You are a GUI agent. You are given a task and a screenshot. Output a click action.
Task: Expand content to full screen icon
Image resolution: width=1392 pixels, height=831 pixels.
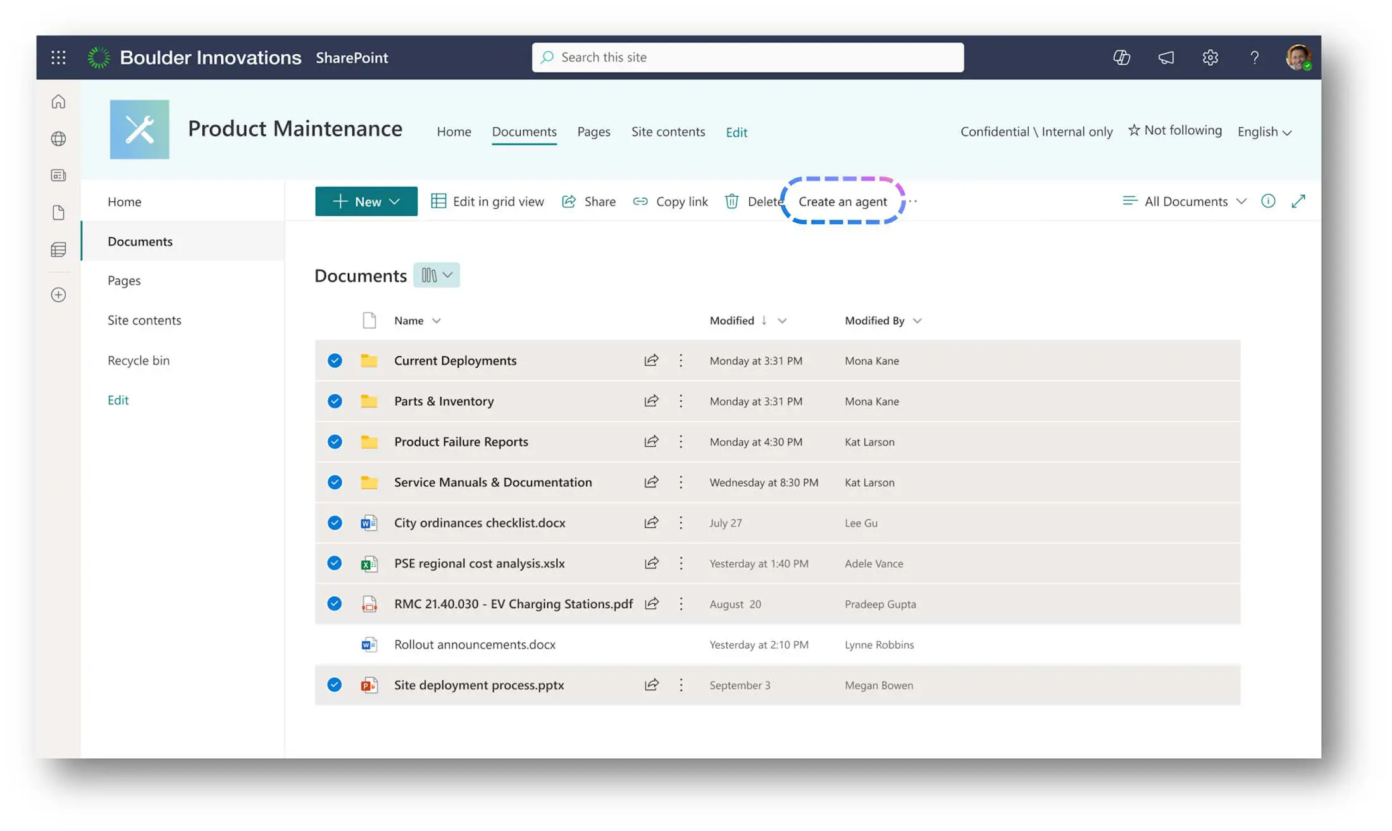[x=1298, y=201]
